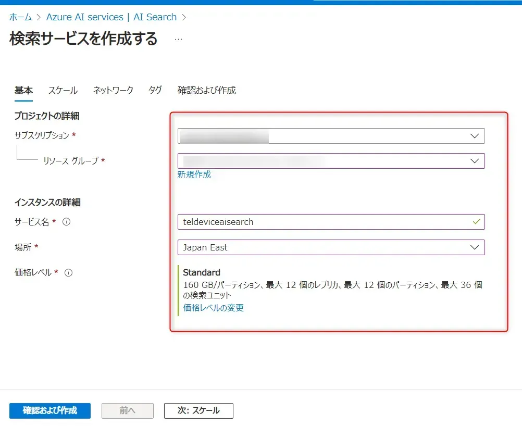Viewport: 522px width, 427px height.
Task: Click the 次: スケール button
Action: coord(198,410)
